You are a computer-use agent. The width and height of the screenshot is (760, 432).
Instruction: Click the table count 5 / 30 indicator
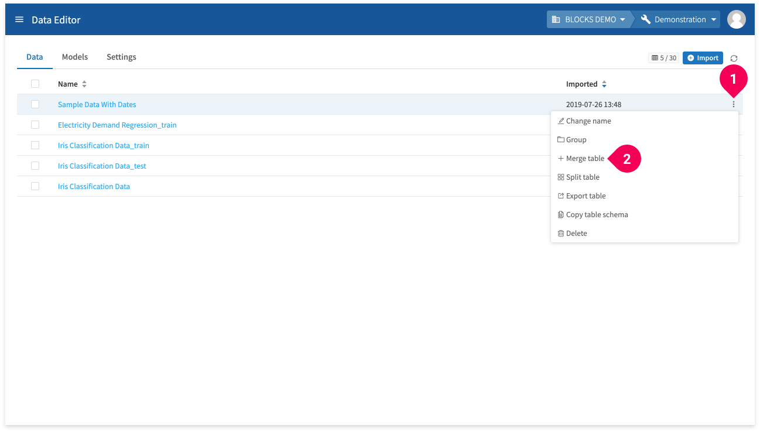[664, 58]
